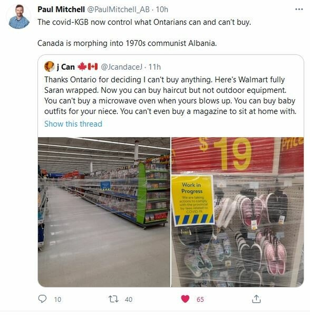Click the retweet count 40

(128, 299)
